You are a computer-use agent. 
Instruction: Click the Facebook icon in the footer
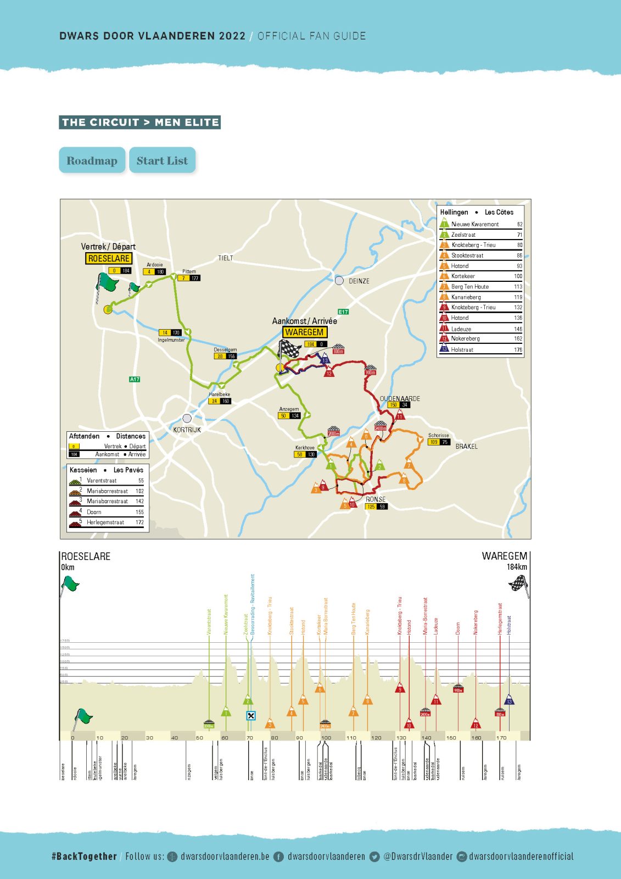click(x=279, y=856)
